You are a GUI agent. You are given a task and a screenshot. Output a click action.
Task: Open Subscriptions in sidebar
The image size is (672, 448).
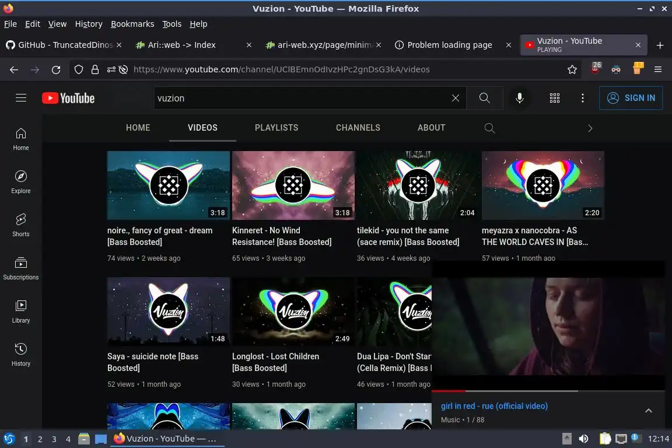coord(21,269)
